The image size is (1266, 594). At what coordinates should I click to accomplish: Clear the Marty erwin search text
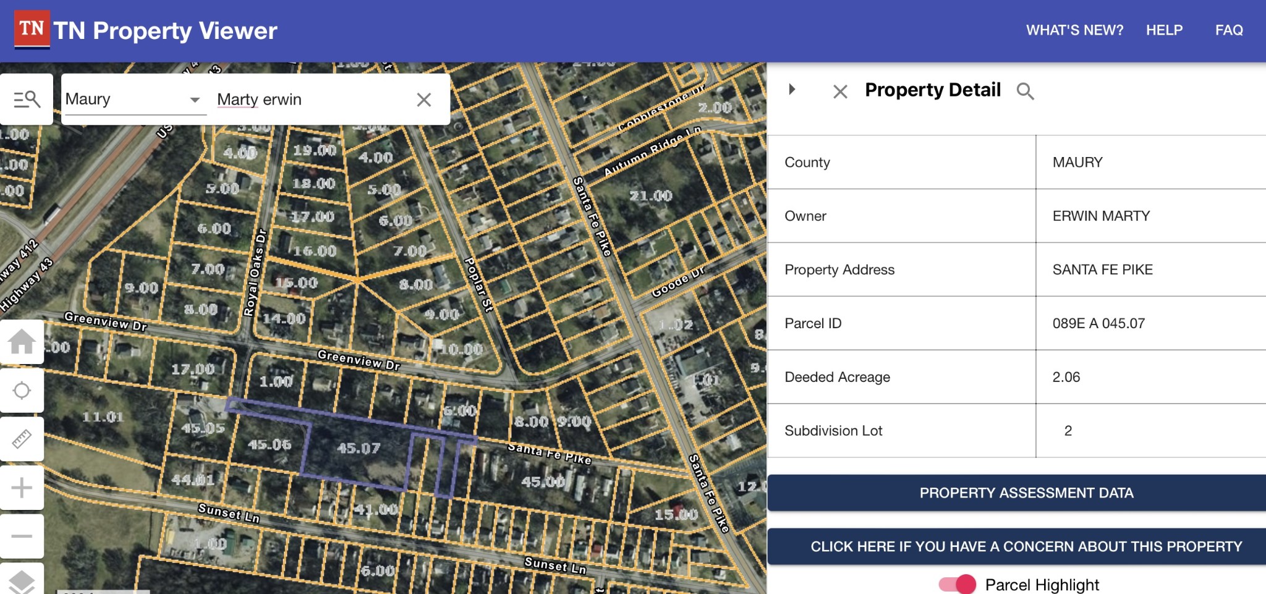(423, 100)
